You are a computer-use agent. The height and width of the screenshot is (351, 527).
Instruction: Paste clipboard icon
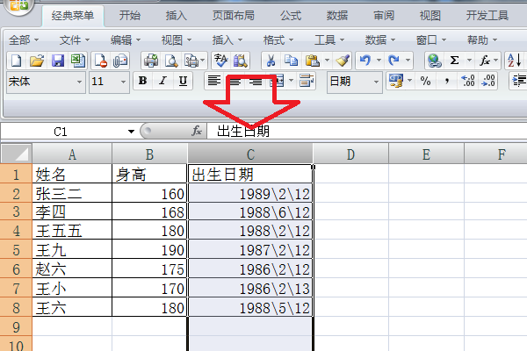[x=312, y=61]
